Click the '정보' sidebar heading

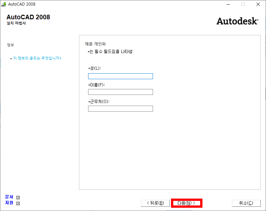10,45
